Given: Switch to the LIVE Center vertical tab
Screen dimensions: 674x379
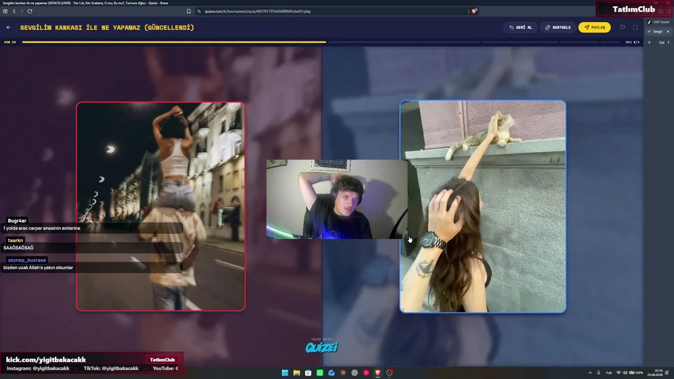Looking at the screenshot, I should point(659,22).
